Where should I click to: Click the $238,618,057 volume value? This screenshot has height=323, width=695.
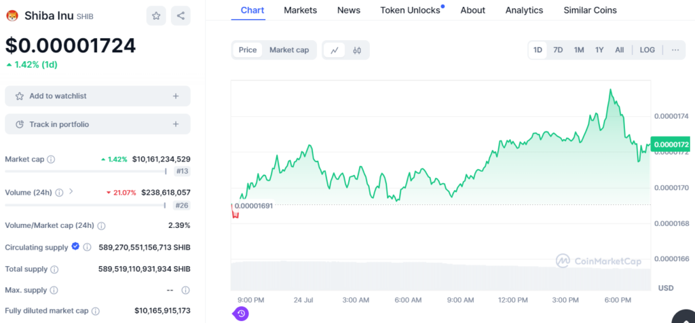tap(166, 193)
